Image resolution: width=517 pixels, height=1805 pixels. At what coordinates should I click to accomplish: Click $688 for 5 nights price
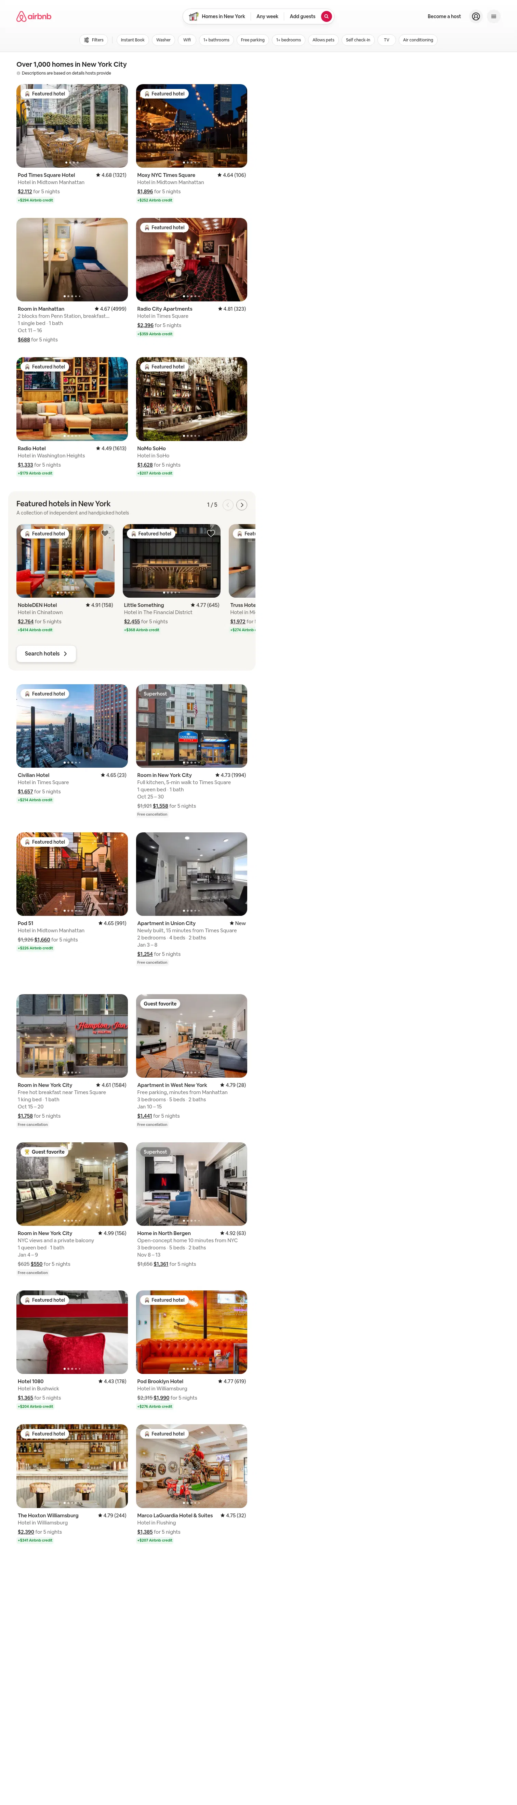tap(38, 340)
